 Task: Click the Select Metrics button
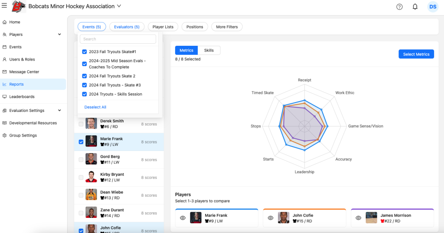click(416, 54)
